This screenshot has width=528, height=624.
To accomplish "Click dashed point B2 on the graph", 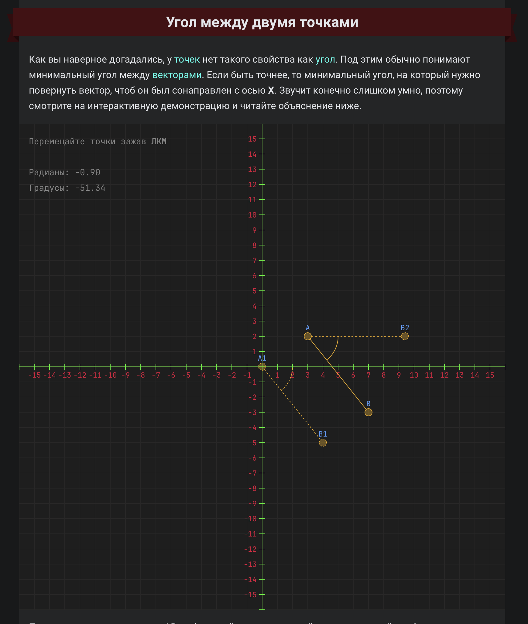I will coord(405,336).
